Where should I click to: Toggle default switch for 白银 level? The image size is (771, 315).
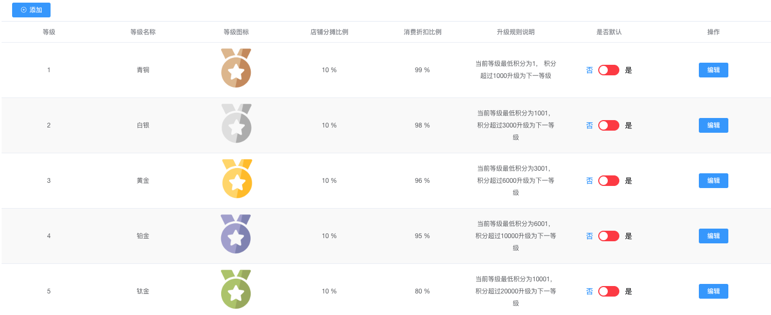pyautogui.click(x=609, y=125)
